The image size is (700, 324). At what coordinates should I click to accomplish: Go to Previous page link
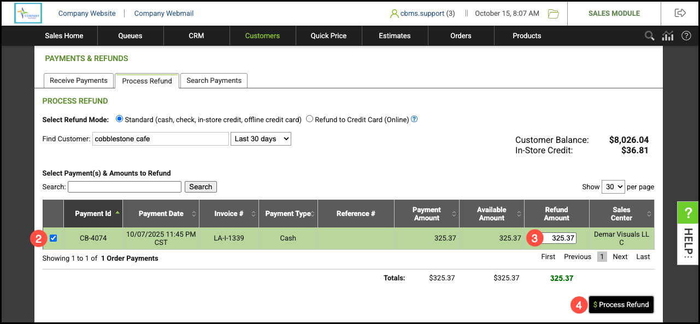coord(578,256)
